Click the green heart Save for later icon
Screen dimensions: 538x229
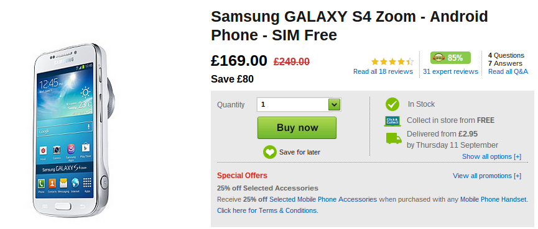coord(270,152)
